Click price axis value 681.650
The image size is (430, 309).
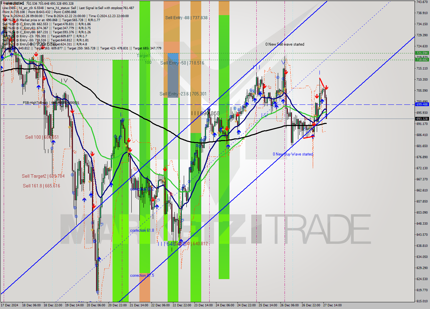pos(422,146)
